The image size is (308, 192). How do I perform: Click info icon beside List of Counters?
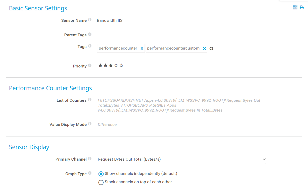[90, 100]
